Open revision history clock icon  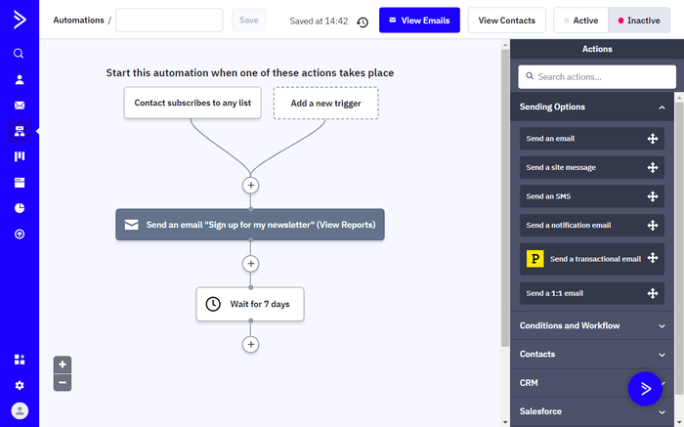click(363, 21)
